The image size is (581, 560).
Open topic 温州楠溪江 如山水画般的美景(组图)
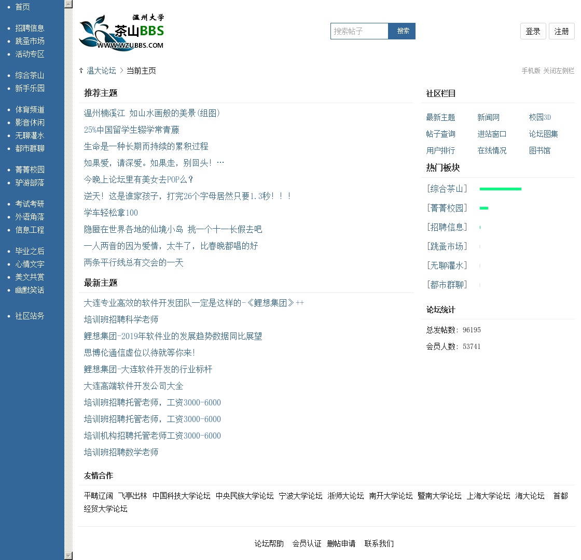tap(152, 114)
